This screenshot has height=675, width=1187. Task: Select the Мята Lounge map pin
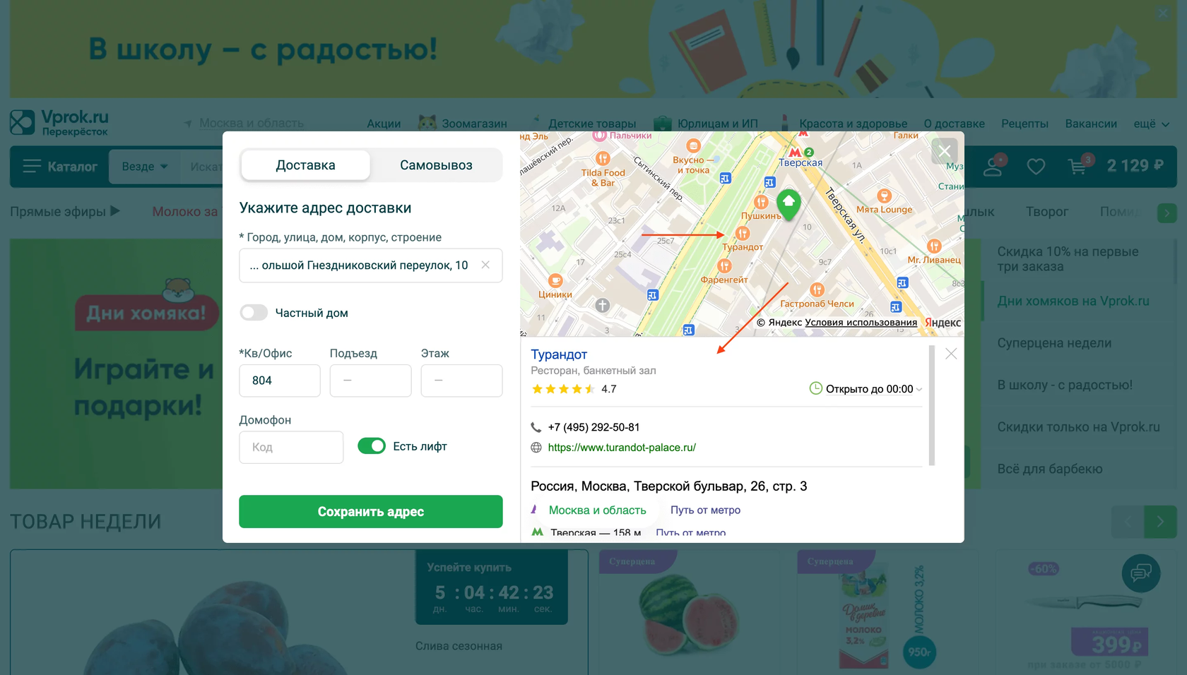tap(884, 196)
